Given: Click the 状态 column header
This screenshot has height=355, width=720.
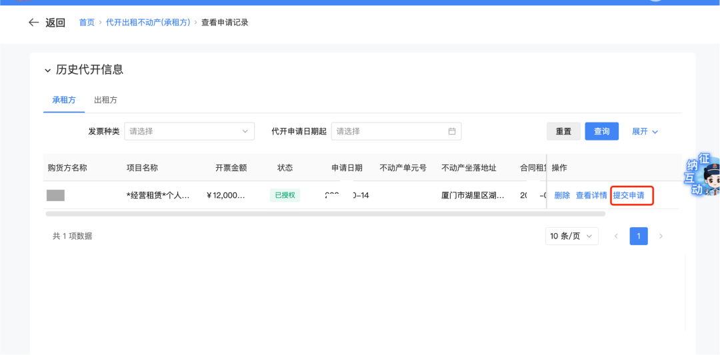Looking at the screenshot, I should (285, 168).
